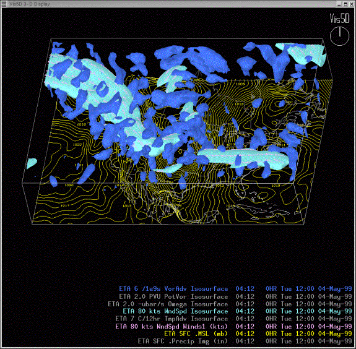Image resolution: width=356 pixels, height=349 pixels.
Task: Select the ETA 6 /1e9s VorAdv Isosurface label
Action: coord(173,288)
